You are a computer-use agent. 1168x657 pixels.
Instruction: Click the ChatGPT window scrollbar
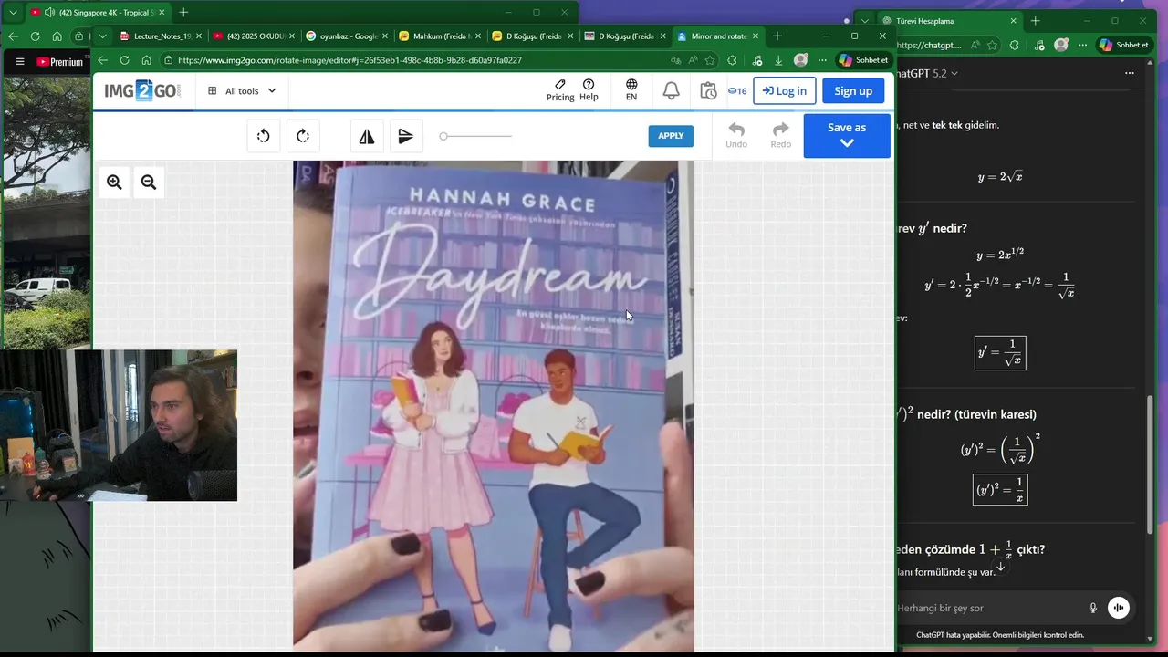pos(1150,465)
